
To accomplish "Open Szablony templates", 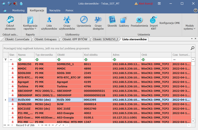I will click(124, 21).
